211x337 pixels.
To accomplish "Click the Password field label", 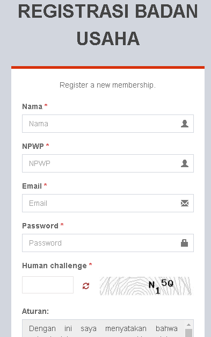I will [x=40, y=226].
